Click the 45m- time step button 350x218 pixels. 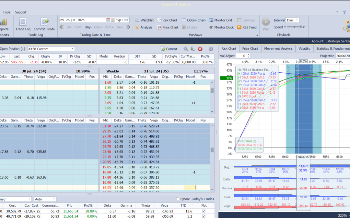(78, 27)
